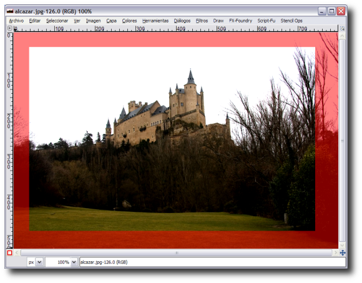The image size is (362, 283).
Task: Open the 100% zoom dropdown
Action: pos(74,262)
